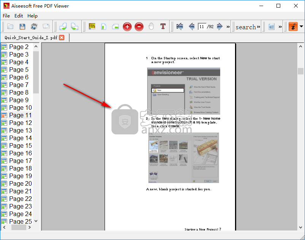Go to the next page arrow
The height and width of the screenshot is (240, 305).
point(219,27)
